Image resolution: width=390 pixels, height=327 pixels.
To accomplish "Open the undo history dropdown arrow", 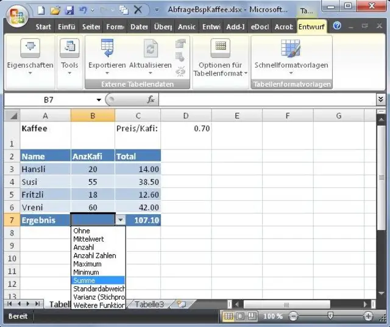I will [x=93, y=10].
